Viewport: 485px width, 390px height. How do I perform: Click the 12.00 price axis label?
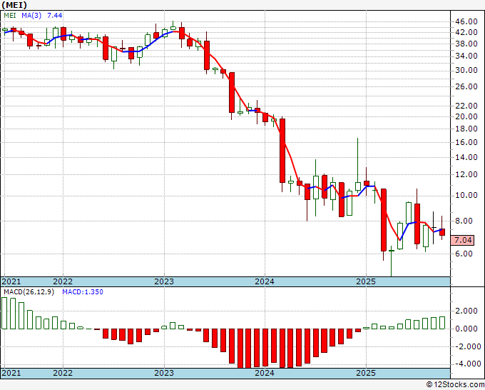click(x=466, y=175)
